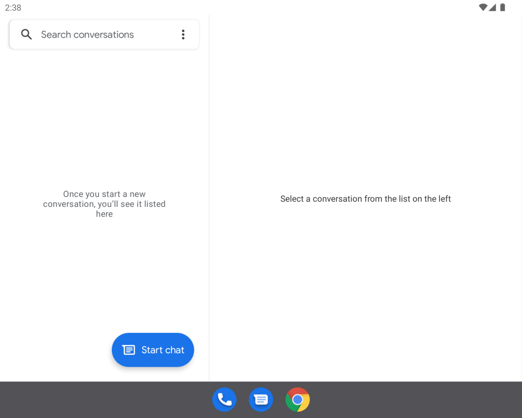This screenshot has width=522, height=418.
Task: Open the Phone app from taskbar
Action: coord(224,400)
